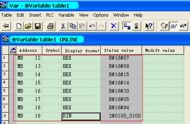Click Symbol cell for MB 14
This screenshot has width=190, height=124.
point(52,75)
